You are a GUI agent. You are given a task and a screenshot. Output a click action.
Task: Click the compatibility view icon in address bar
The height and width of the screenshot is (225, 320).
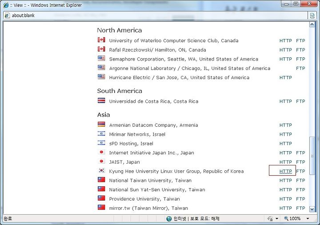tap(312, 16)
